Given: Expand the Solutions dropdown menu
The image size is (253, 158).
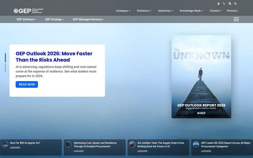Looking at the screenshot, I should coord(144,11).
